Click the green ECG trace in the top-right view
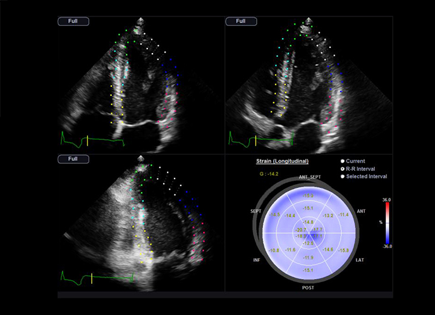The image size is (435, 315). click(260, 139)
